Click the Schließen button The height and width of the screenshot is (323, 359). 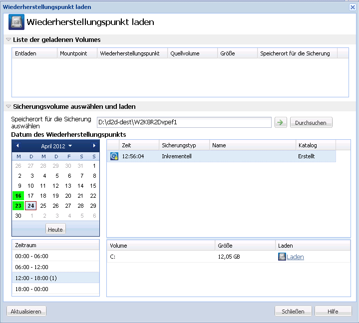click(x=293, y=312)
